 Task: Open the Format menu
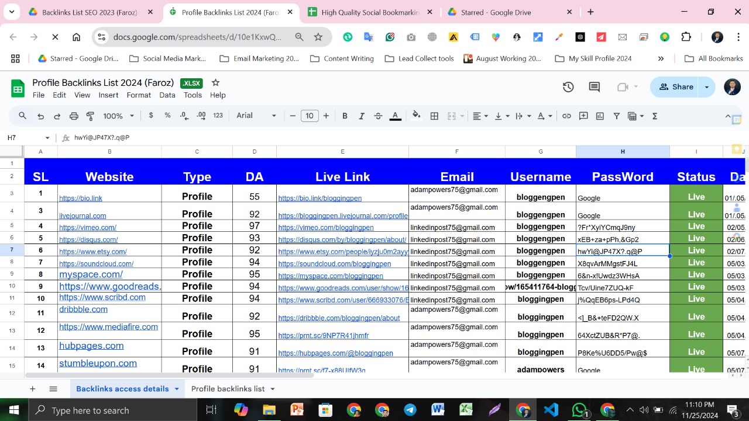tap(139, 95)
